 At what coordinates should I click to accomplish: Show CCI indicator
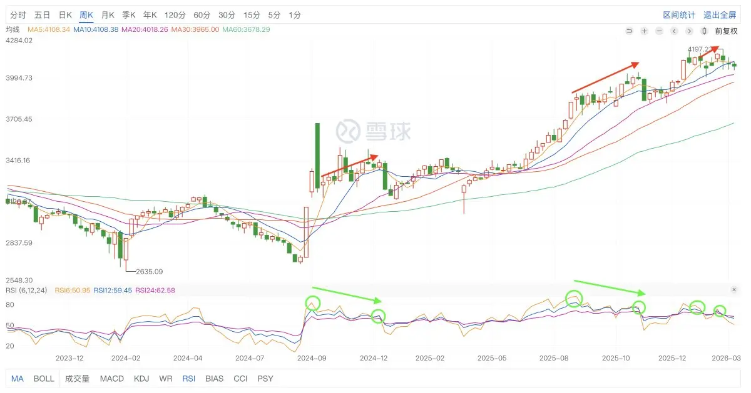(x=240, y=379)
